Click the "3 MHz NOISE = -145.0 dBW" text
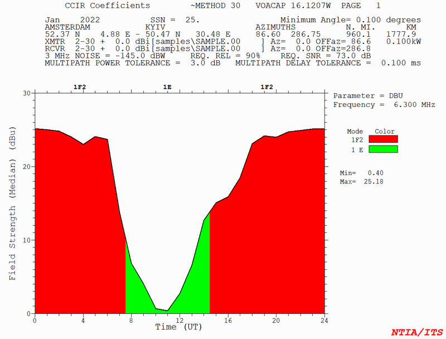The height and width of the screenshot is (339, 446). pos(105,56)
